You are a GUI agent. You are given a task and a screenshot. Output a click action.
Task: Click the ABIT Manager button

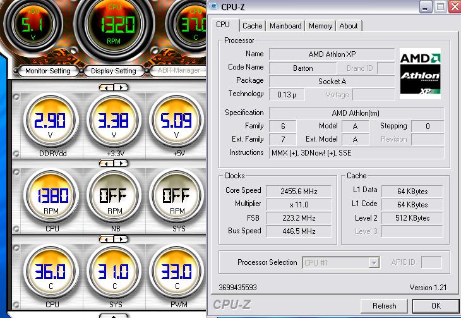[x=178, y=71]
